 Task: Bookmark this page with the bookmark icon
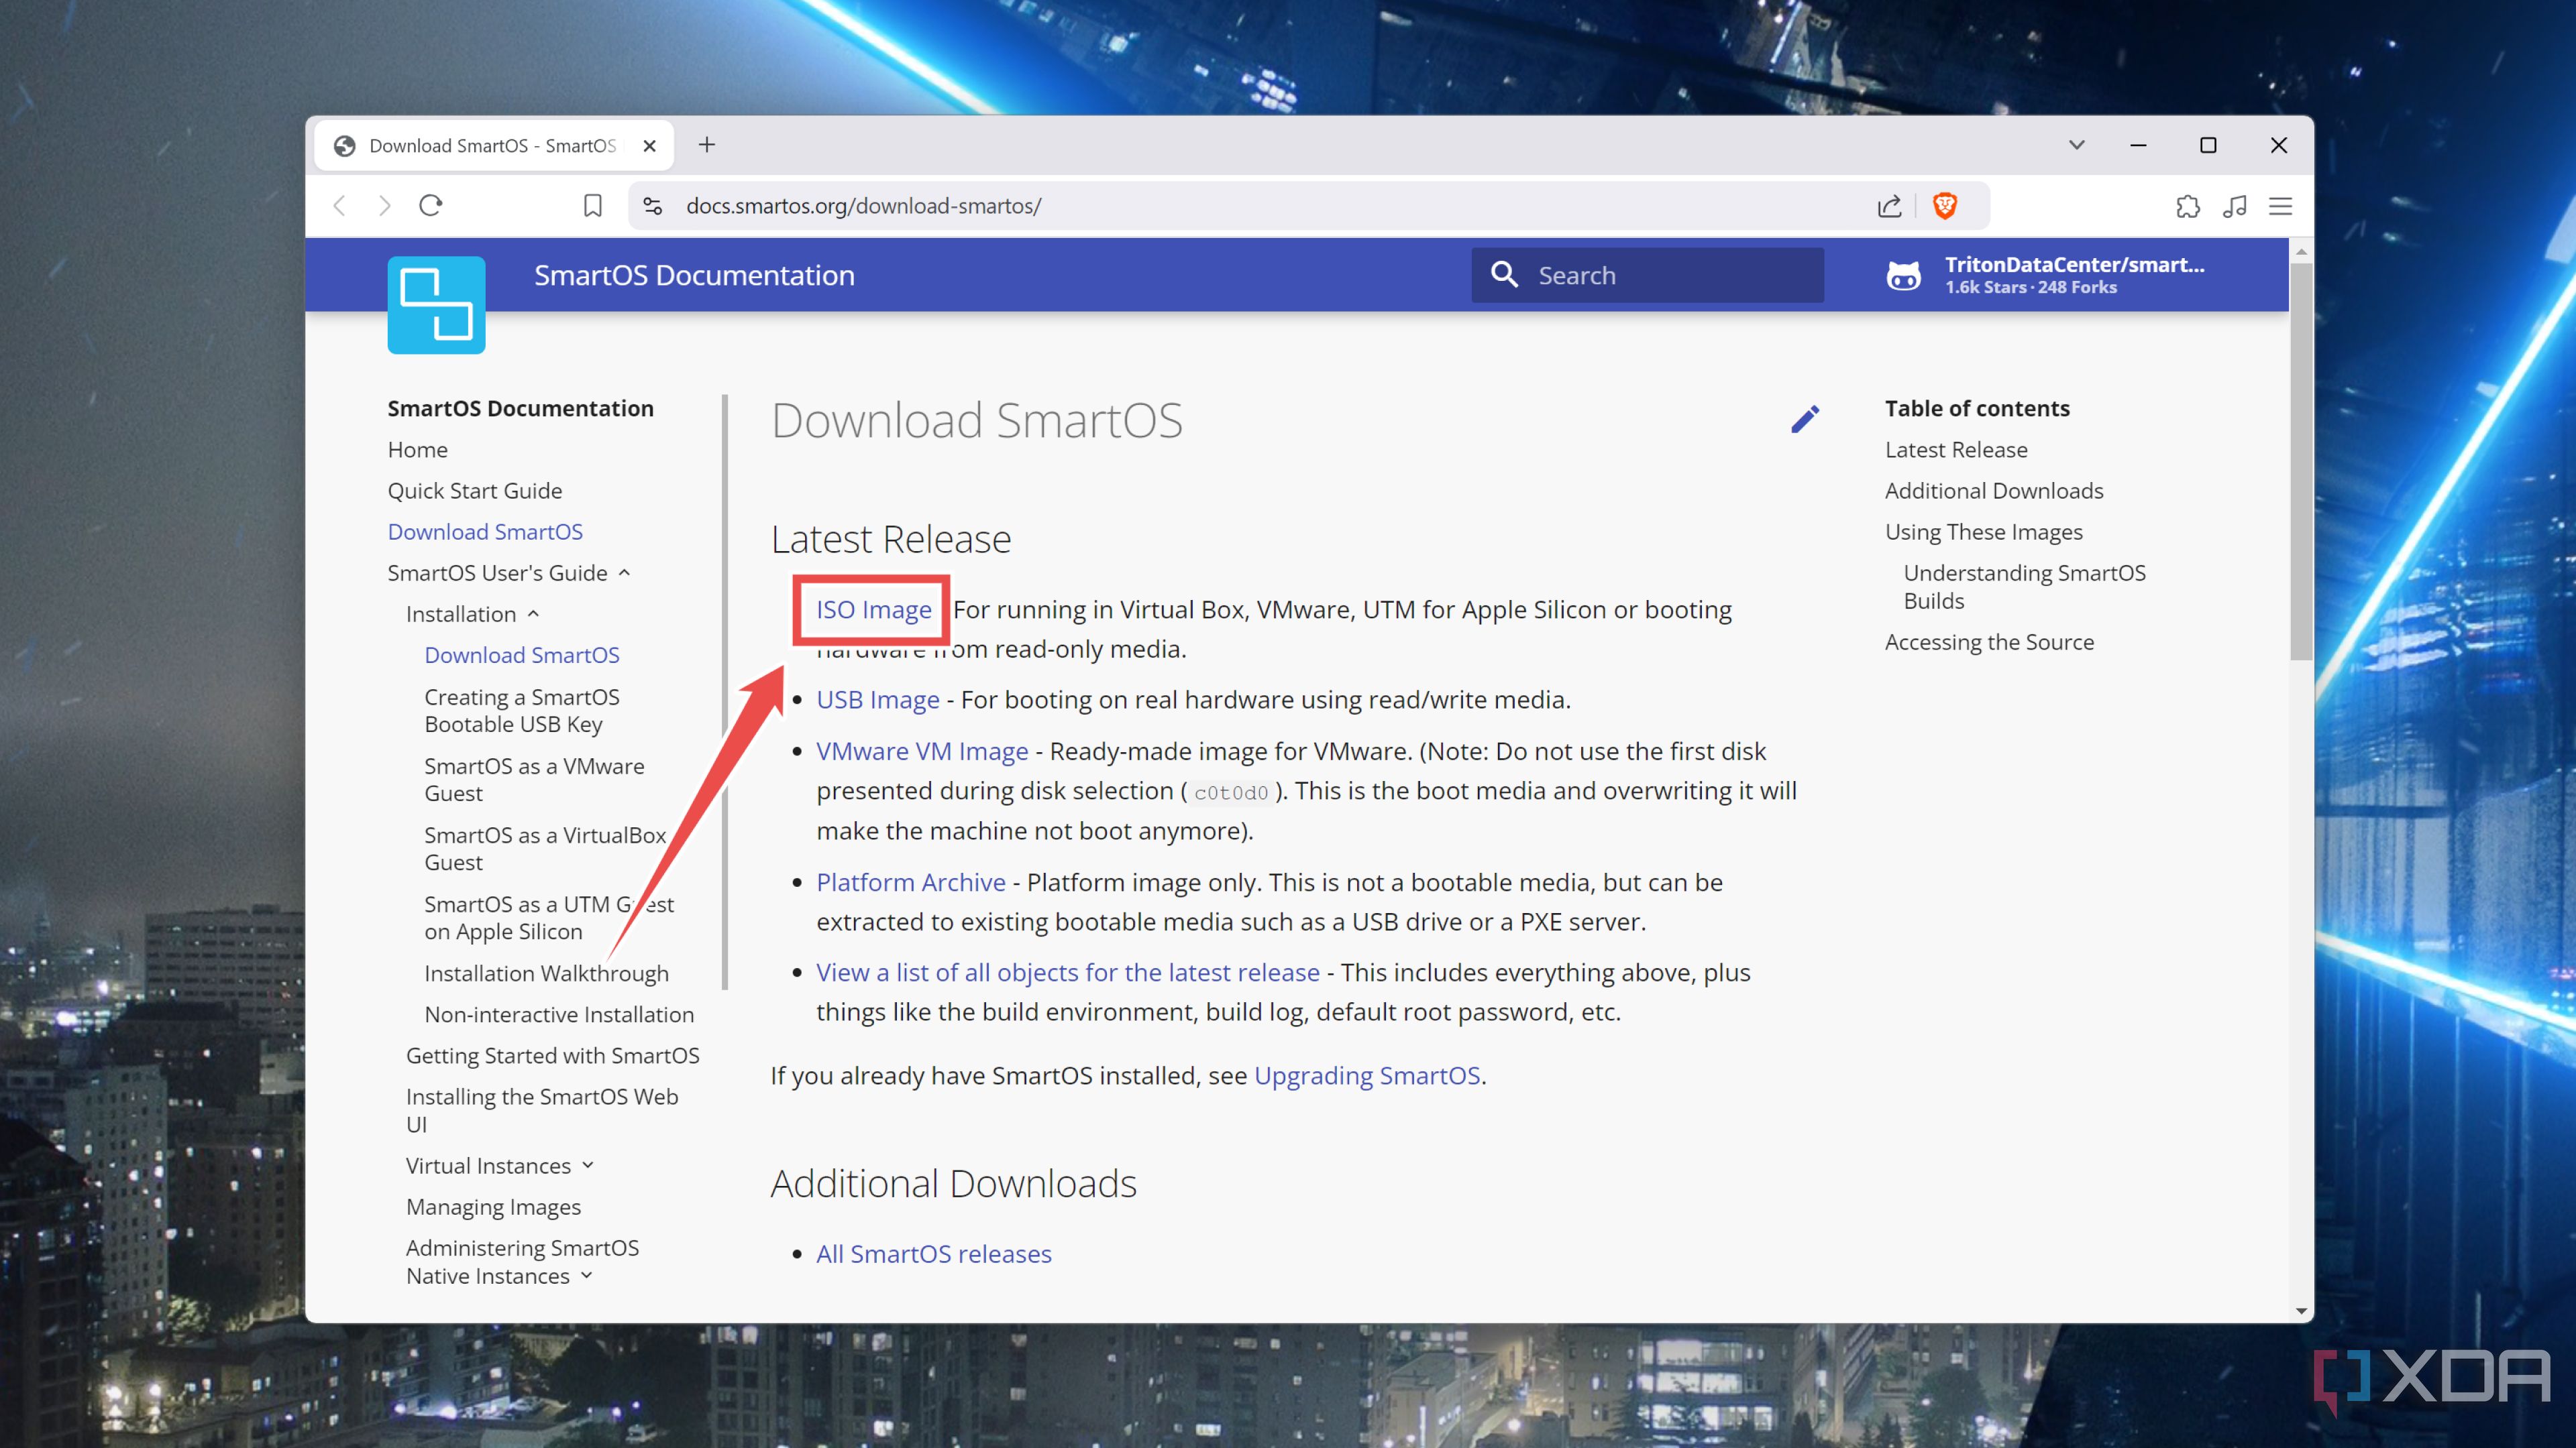(x=592, y=206)
